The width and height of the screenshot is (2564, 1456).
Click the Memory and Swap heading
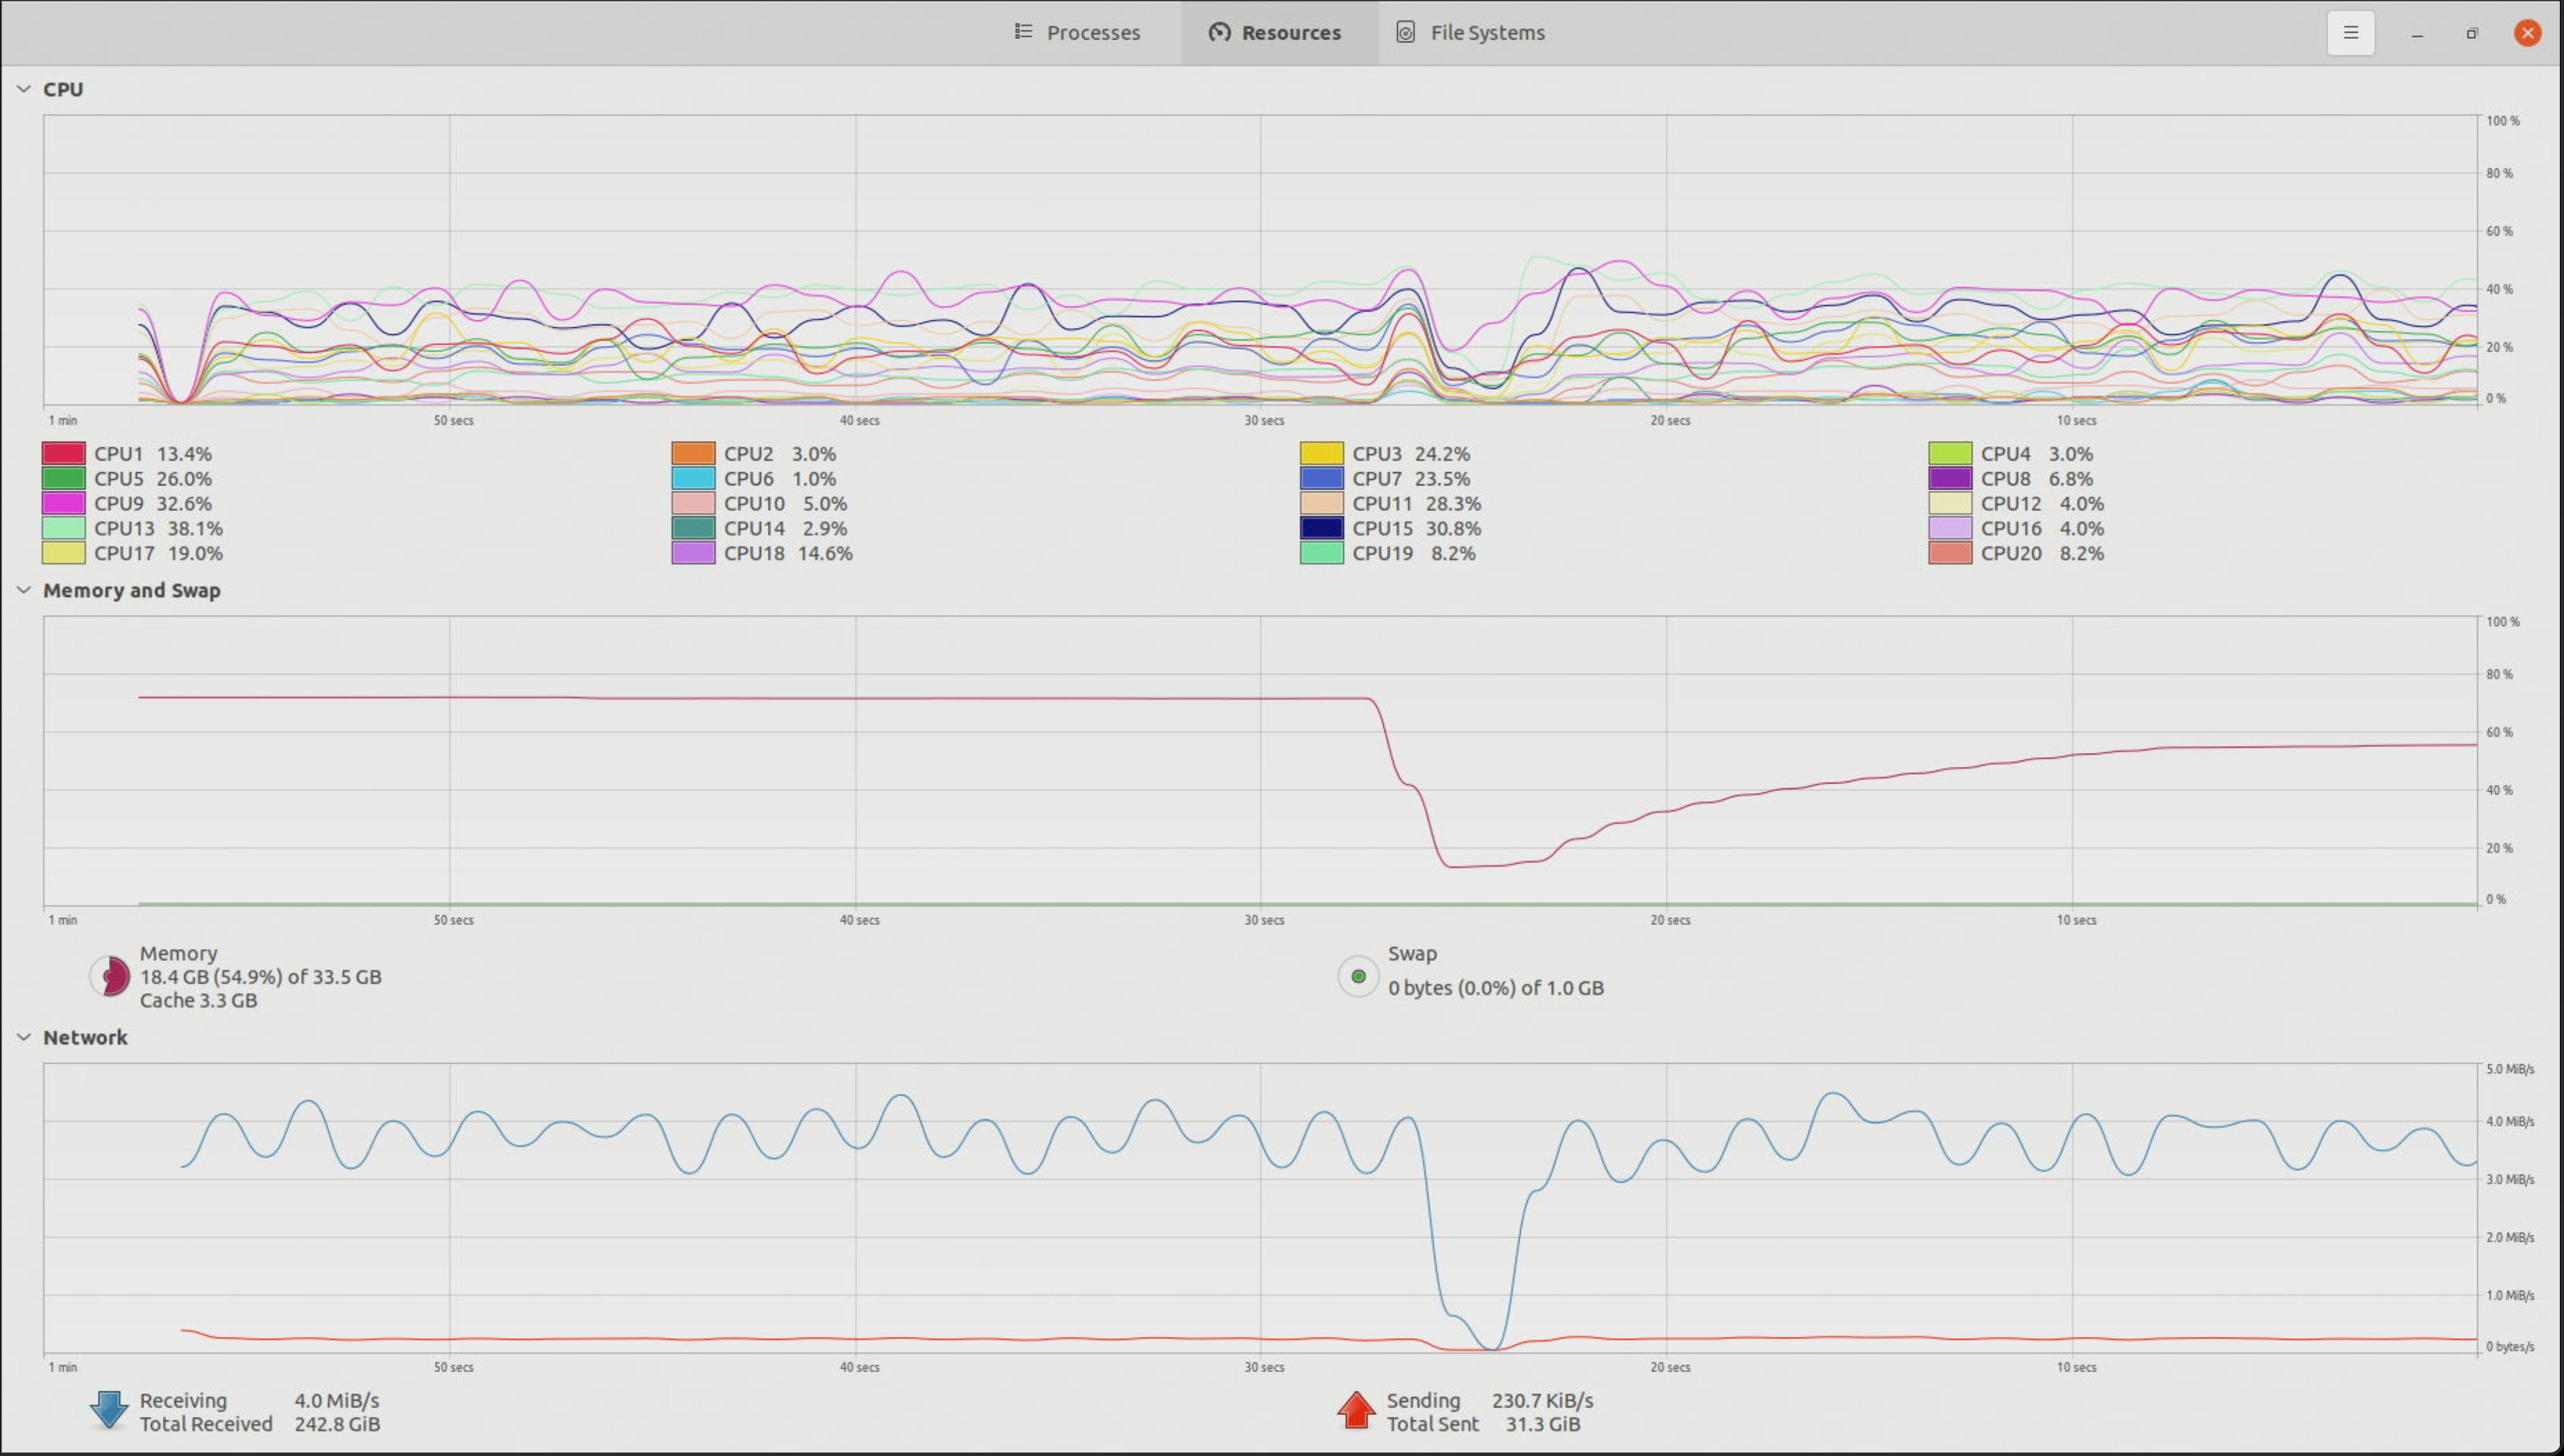[x=132, y=590]
